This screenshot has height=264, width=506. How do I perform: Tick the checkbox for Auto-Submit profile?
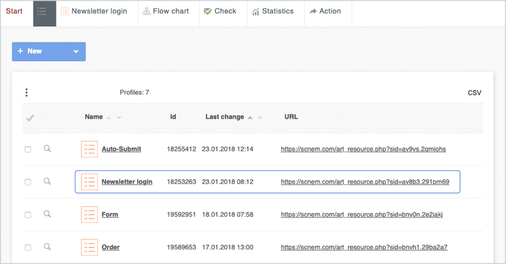click(x=27, y=150)
